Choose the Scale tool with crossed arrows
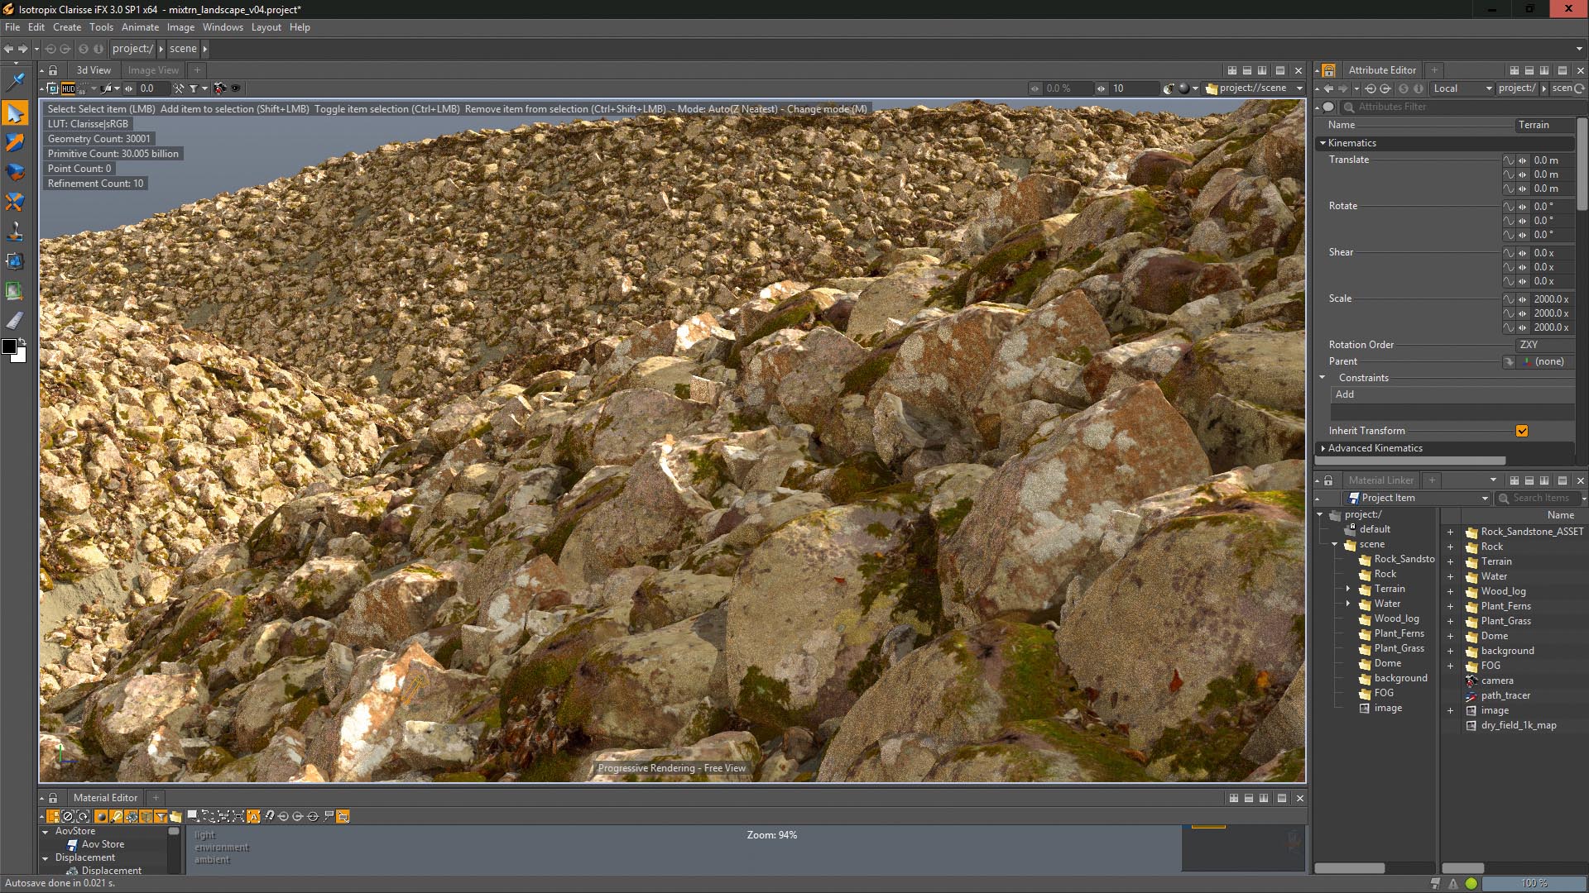Screen dimensions: 1589x893 pos(15,202)
